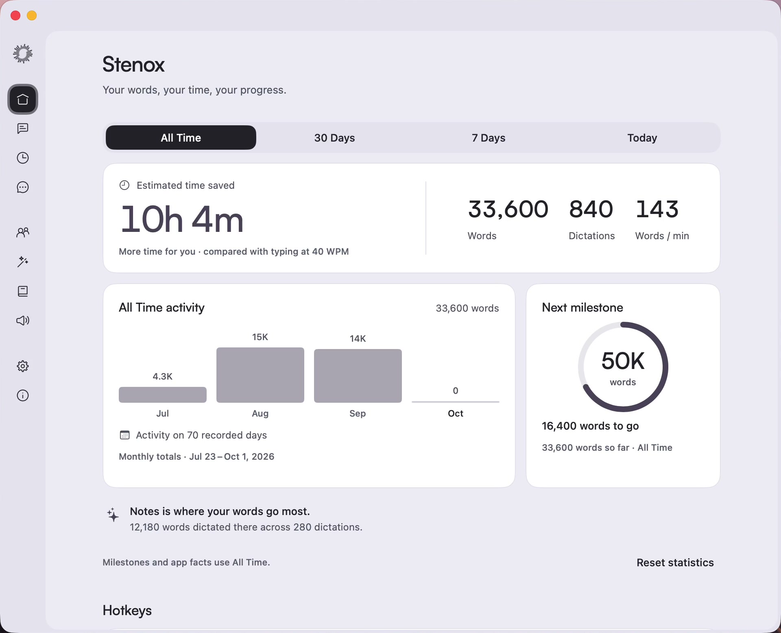This screenshot has height=633, width=781.
Task: Click the Aug activity bar
Action: click(x=260, y=375)
